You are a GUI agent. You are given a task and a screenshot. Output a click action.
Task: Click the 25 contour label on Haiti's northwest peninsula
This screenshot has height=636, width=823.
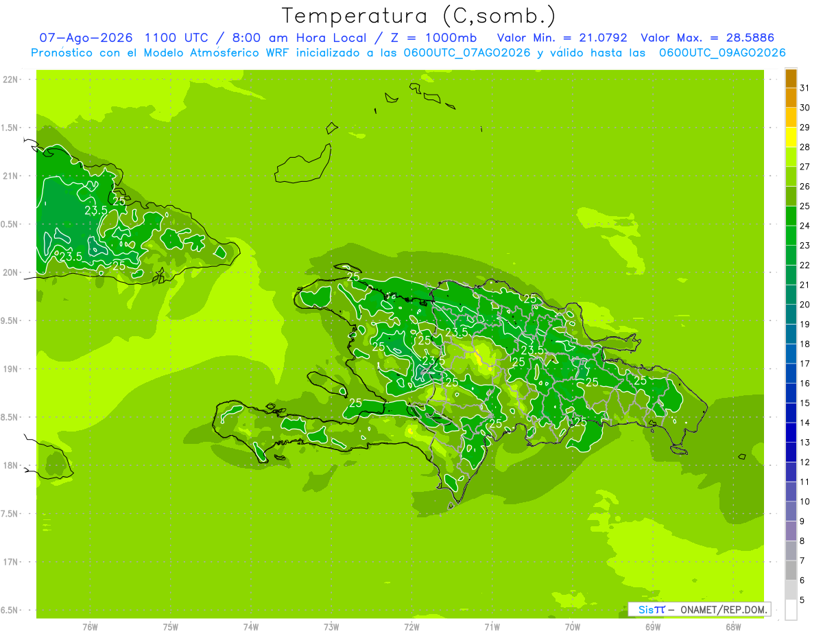pos(355,277)
